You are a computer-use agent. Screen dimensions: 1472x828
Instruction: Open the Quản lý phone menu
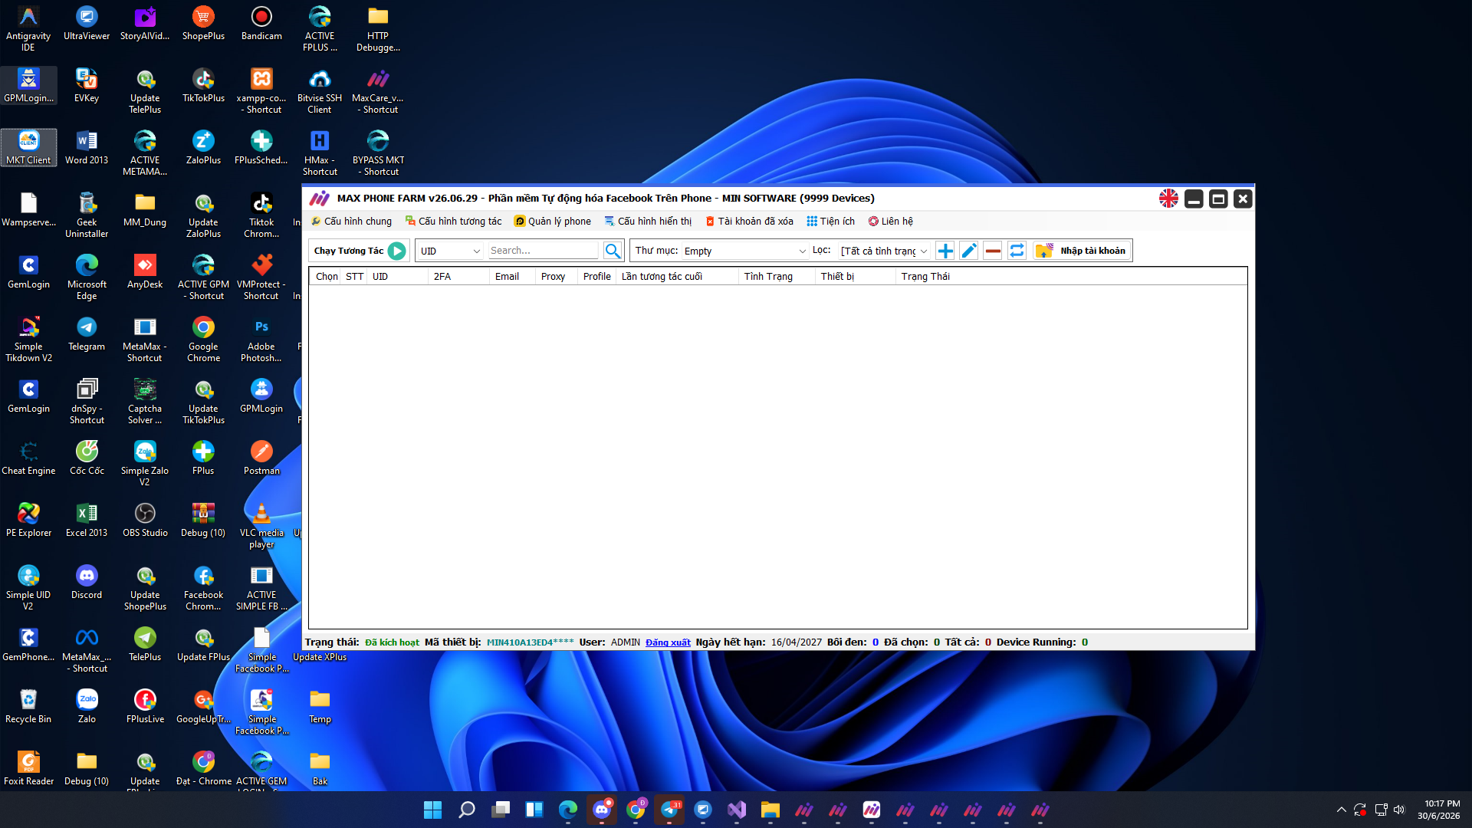coord(553,222)
